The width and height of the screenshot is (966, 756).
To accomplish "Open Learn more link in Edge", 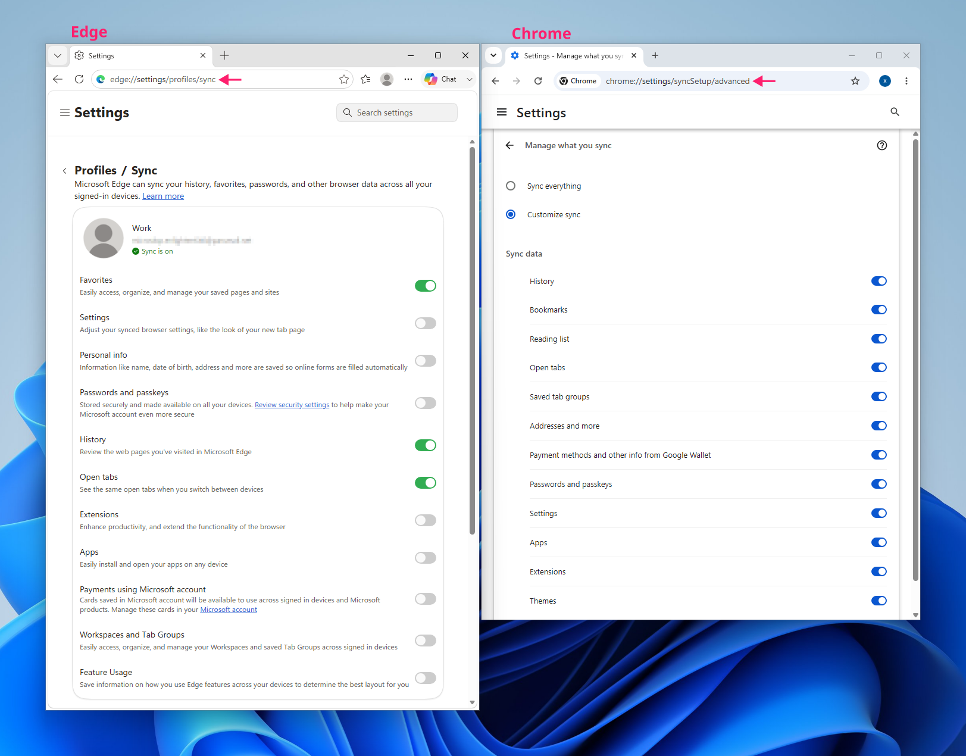I will point(163,196).
